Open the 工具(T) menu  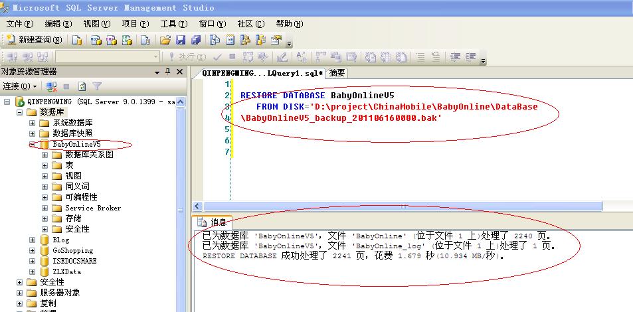(174, 24)
